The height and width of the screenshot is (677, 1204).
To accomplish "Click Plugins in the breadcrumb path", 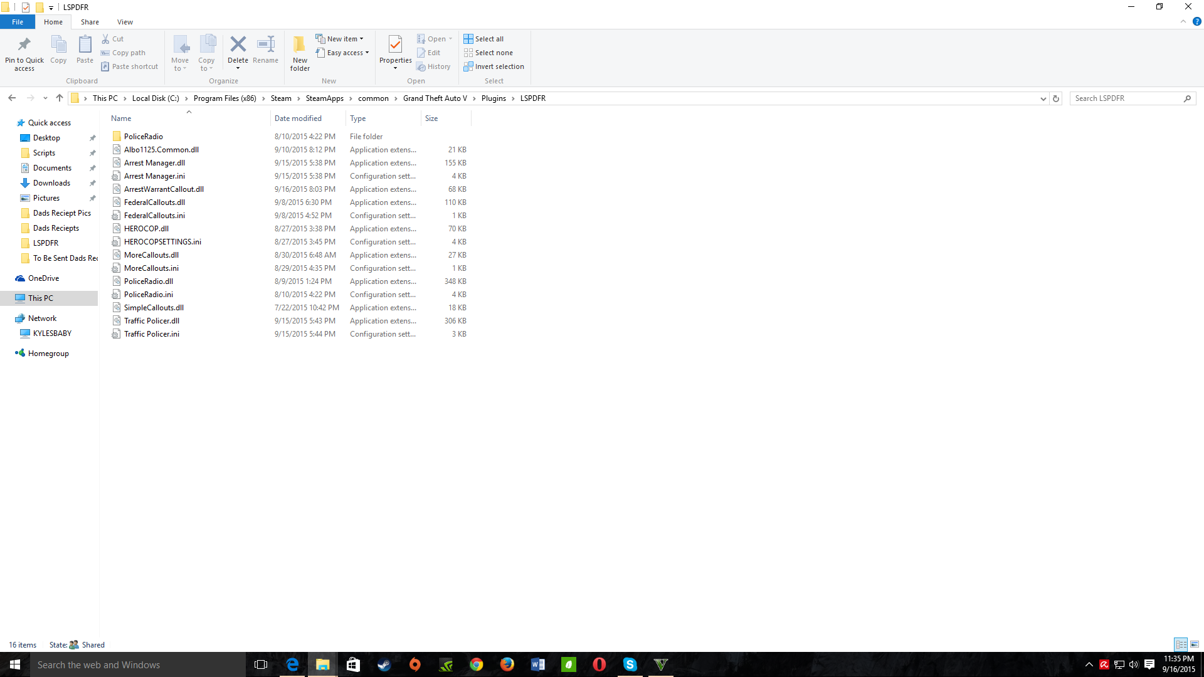I will click(x=494, y=98).
